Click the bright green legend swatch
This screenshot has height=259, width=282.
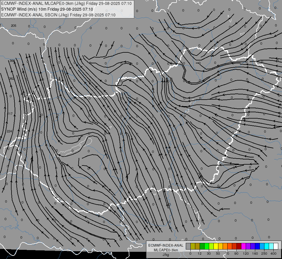(207, 246)
